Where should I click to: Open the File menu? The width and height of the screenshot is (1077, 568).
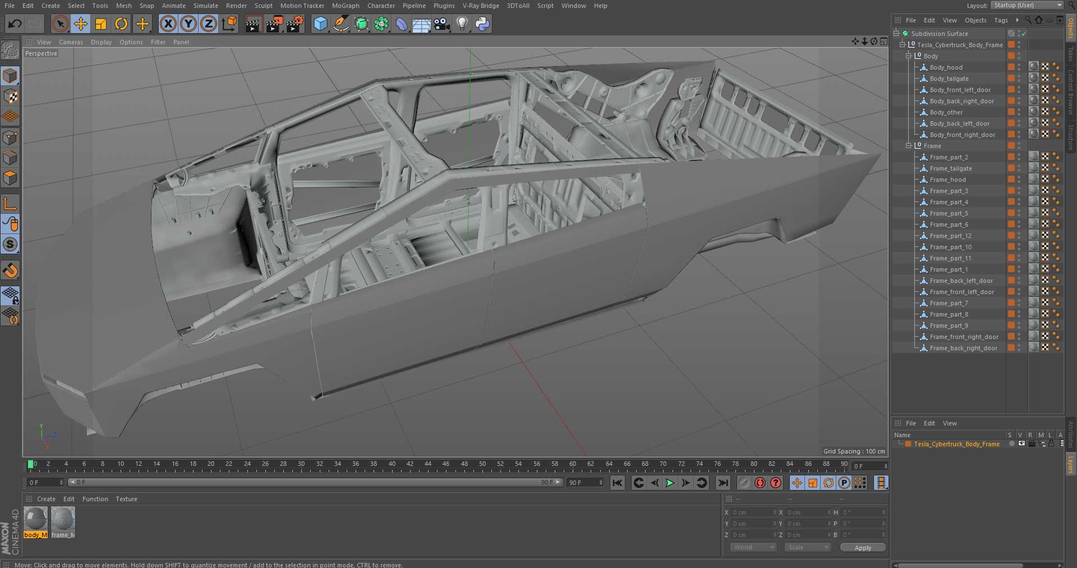click(x=10, y=6)
